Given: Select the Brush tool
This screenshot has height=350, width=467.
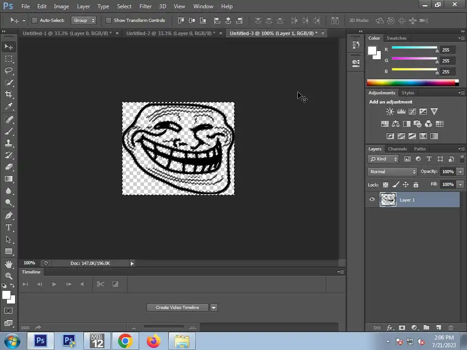Looking at the screenshot, I should pos(9,131).
